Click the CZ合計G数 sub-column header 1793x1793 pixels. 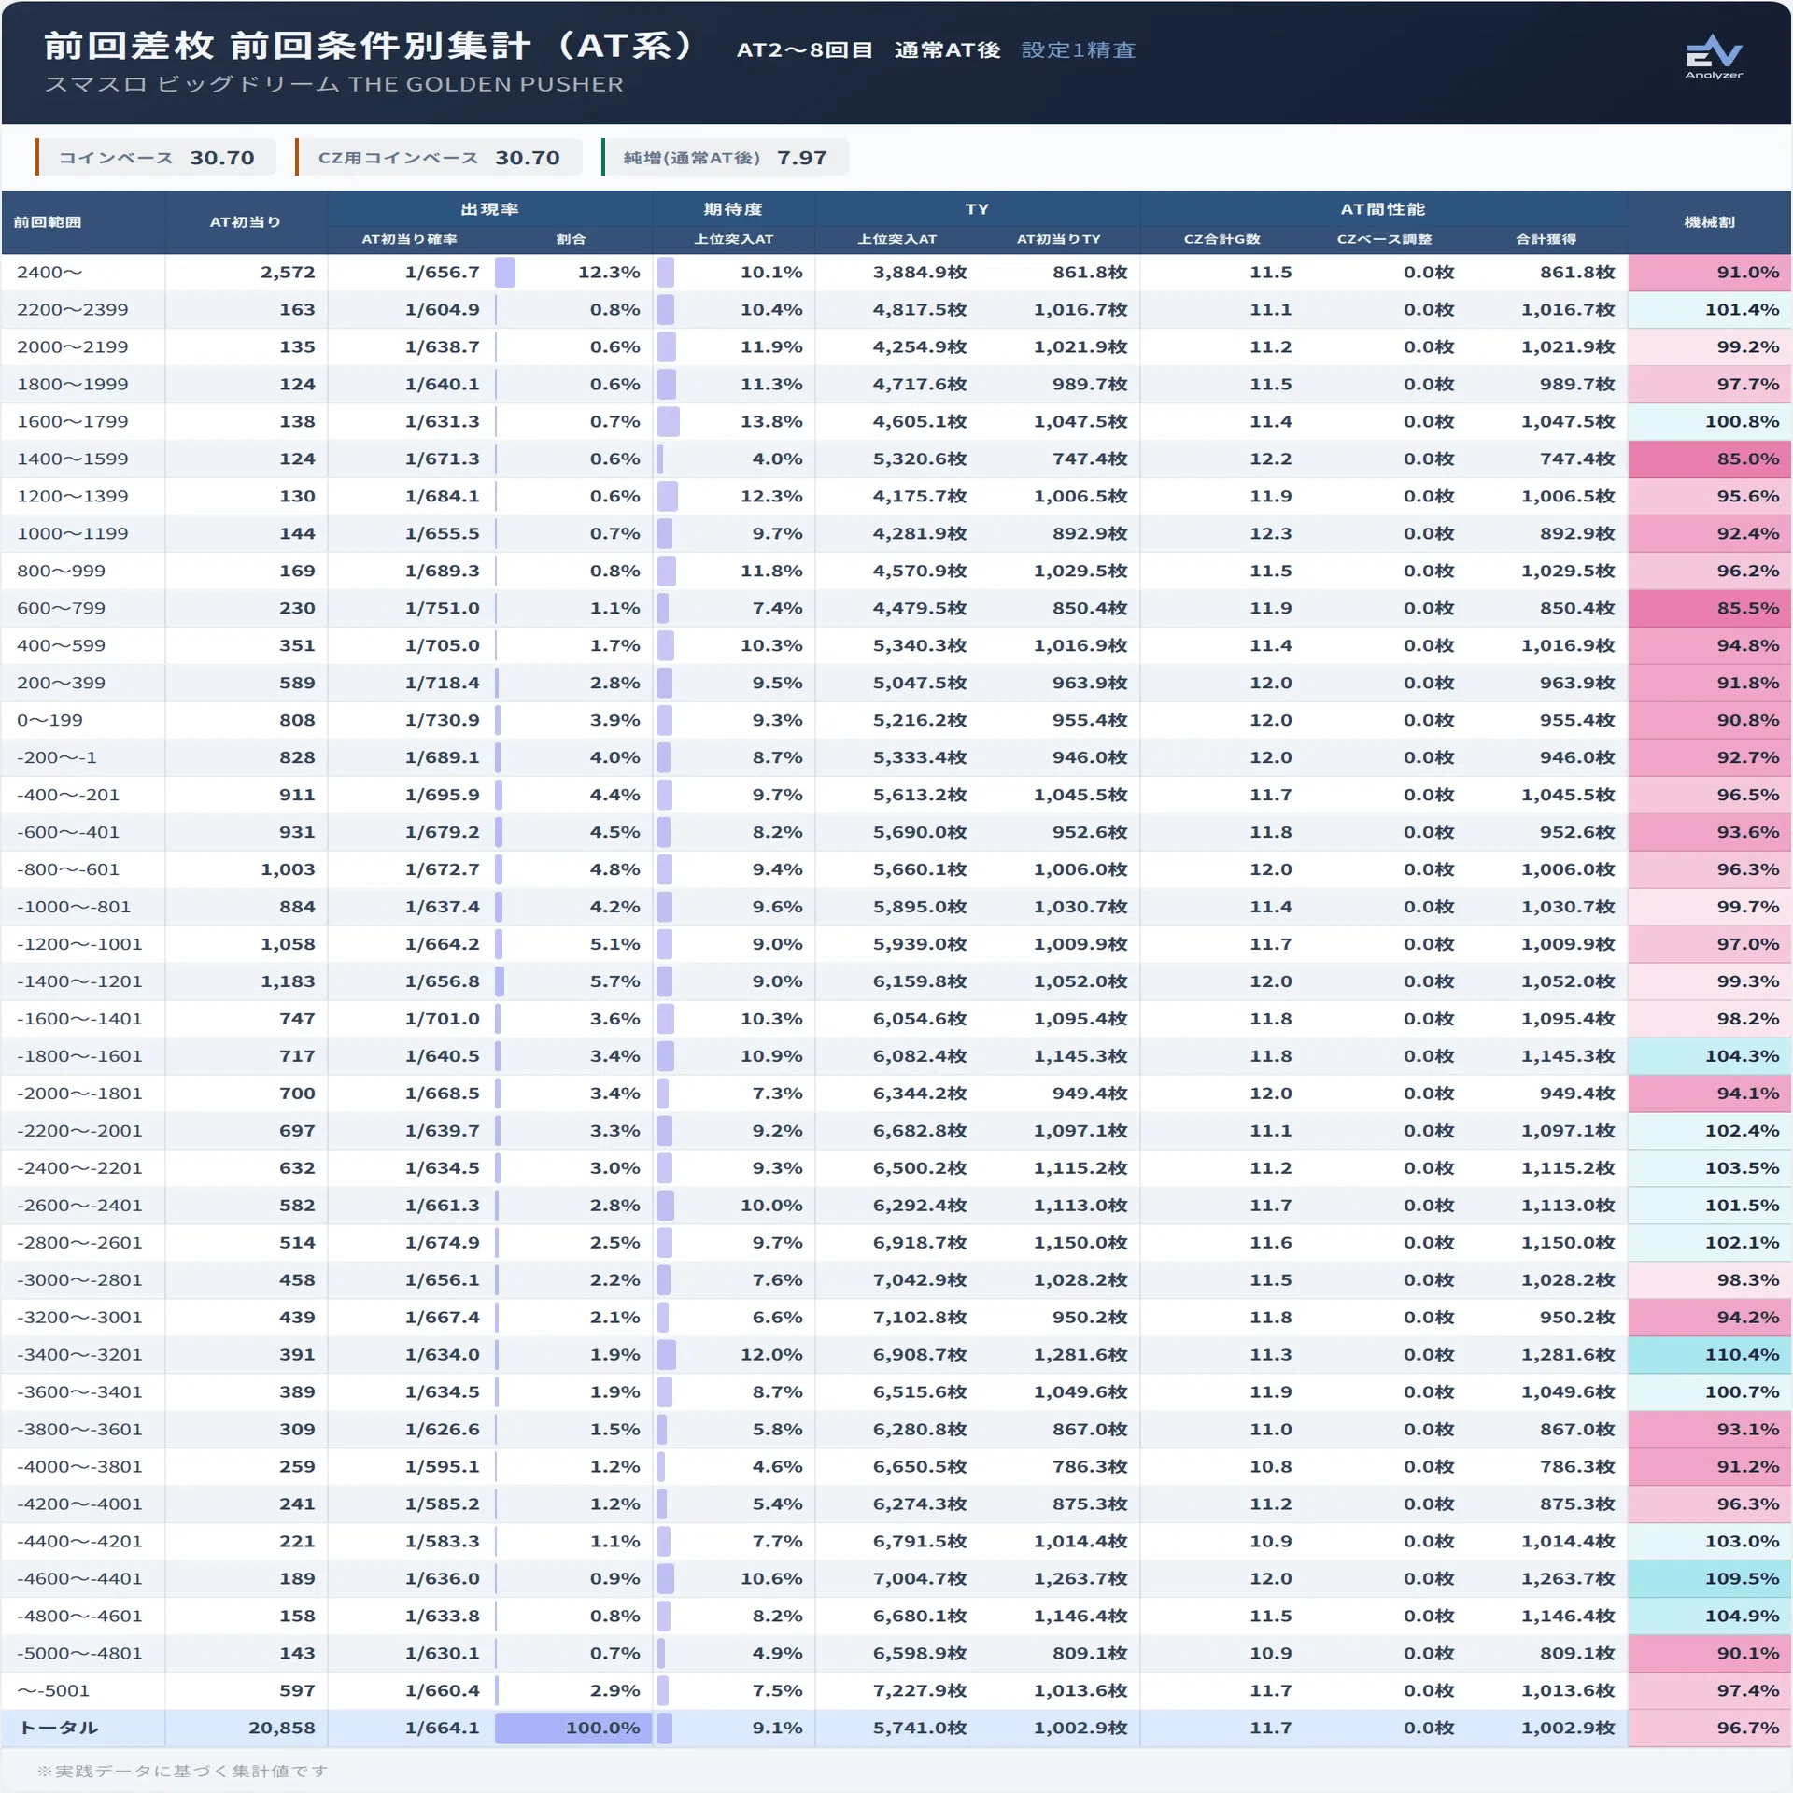[1221, 239]
